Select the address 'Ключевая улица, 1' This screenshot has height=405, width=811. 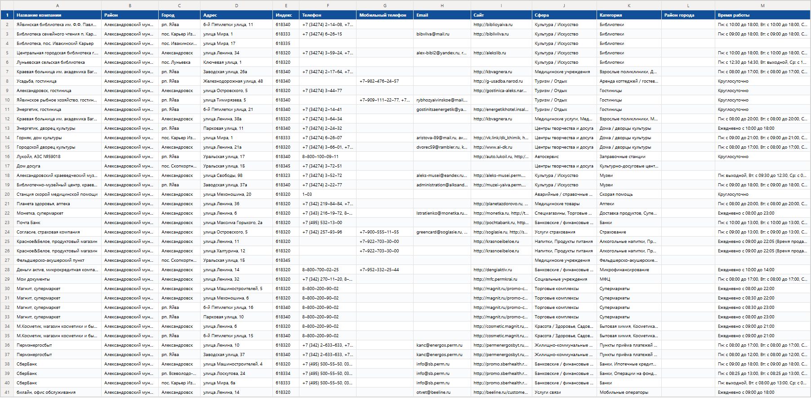(236, 62)
